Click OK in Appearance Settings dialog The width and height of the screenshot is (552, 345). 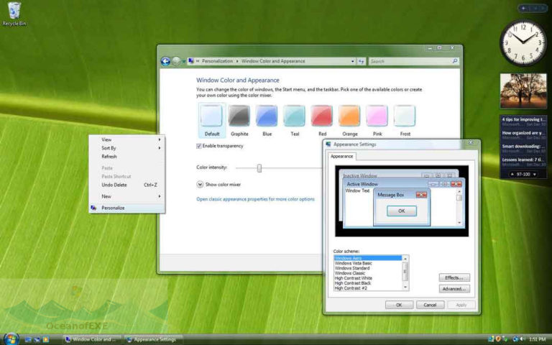[399, 305]
